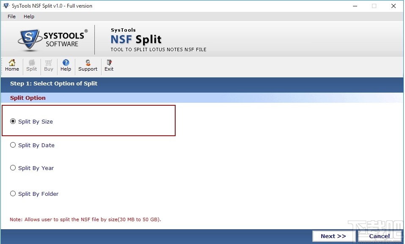Open the File menu

[x=11, y=16]
